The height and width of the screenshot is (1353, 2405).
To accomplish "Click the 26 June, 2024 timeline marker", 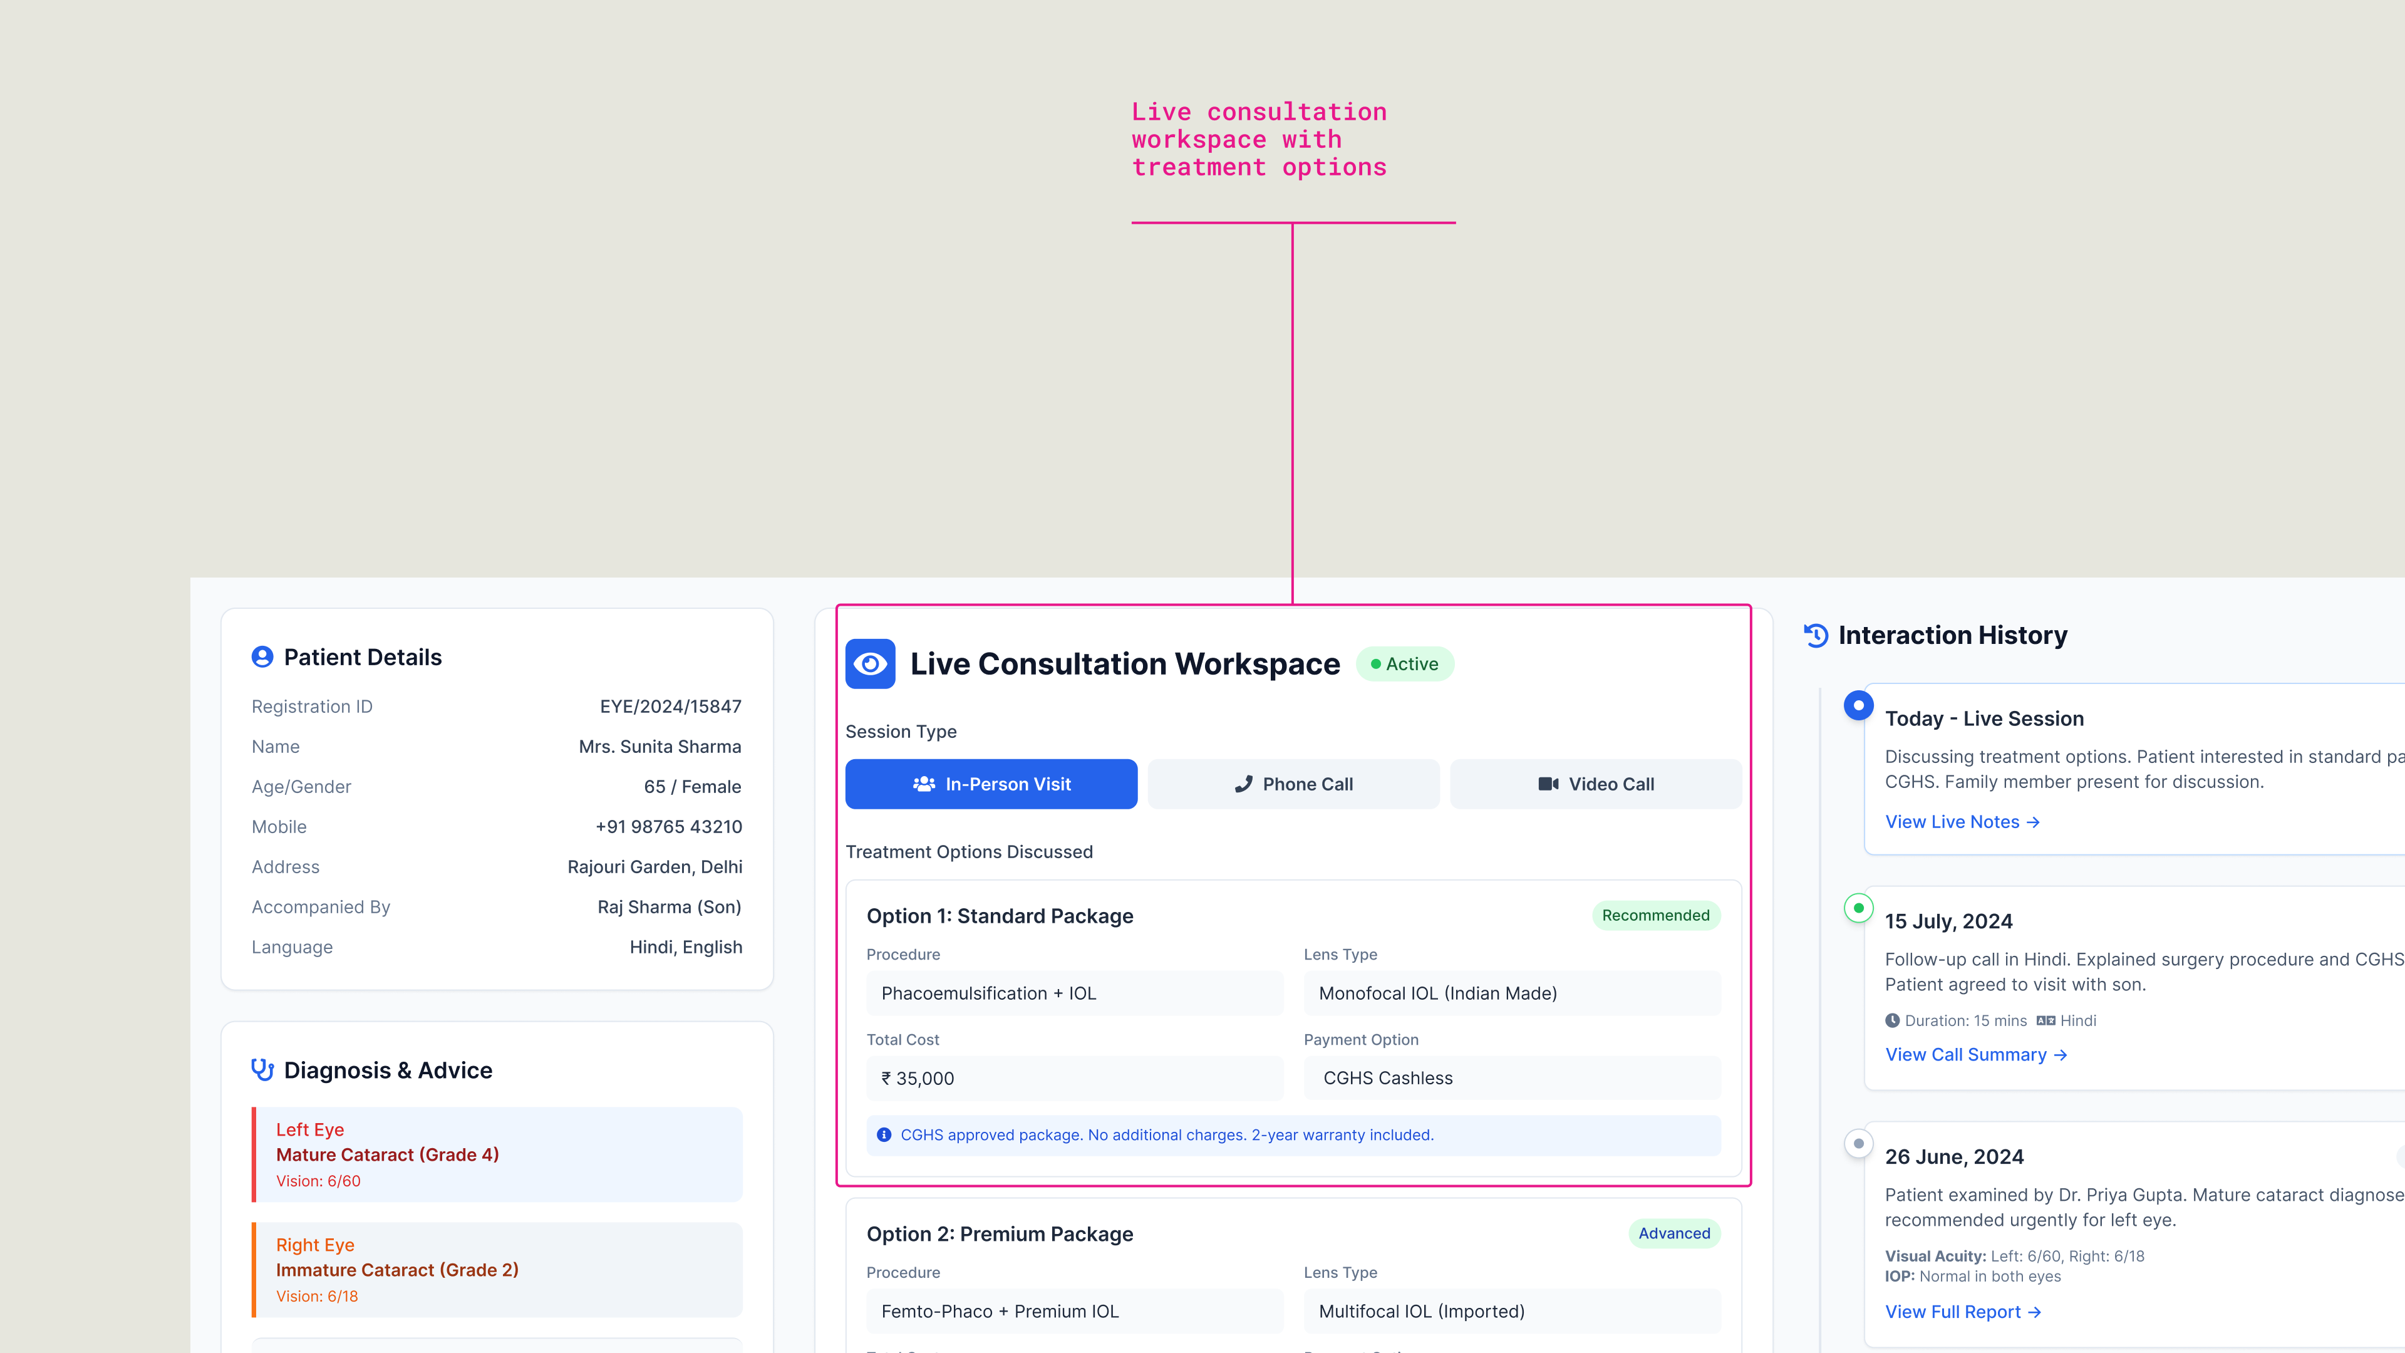I will (x=1859, y=1143).
